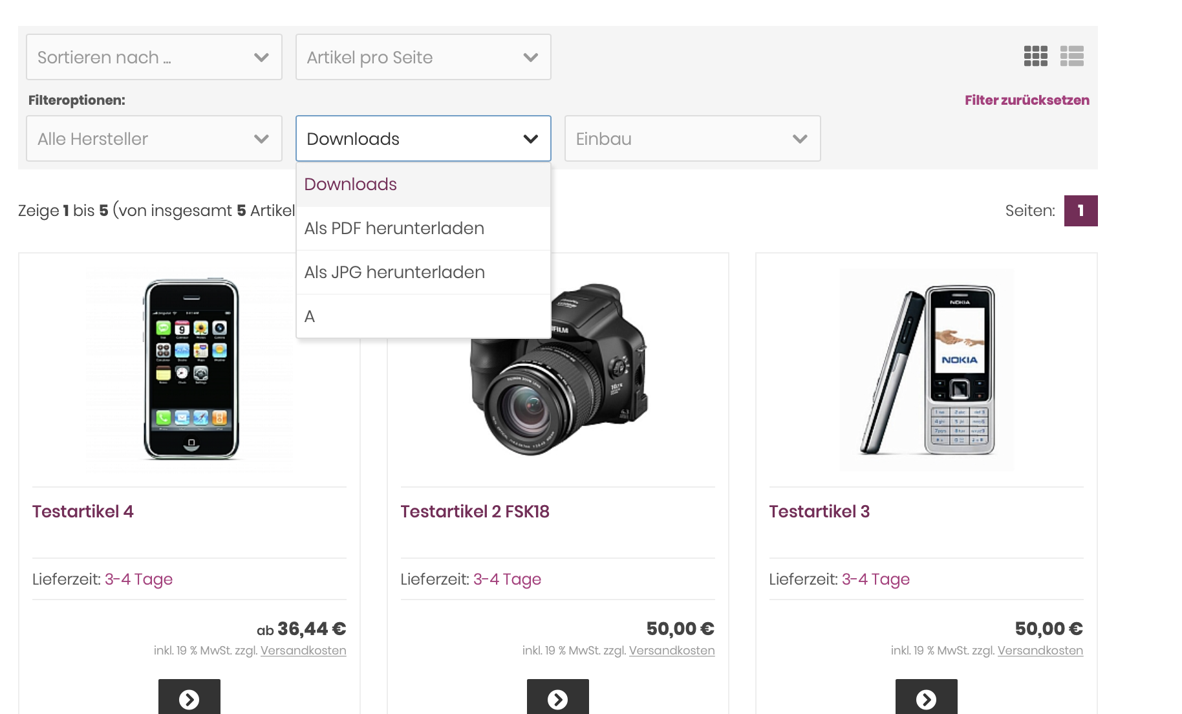1182x714 pixels.
Task: Open Versandkosten link under Testartikel 2
Action: tap(671, 651)
